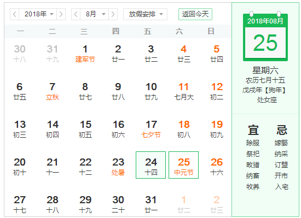Select August 23 处暑
Image resolution: width=301 pixels, height=218 pixels.
tap(118, 167)
